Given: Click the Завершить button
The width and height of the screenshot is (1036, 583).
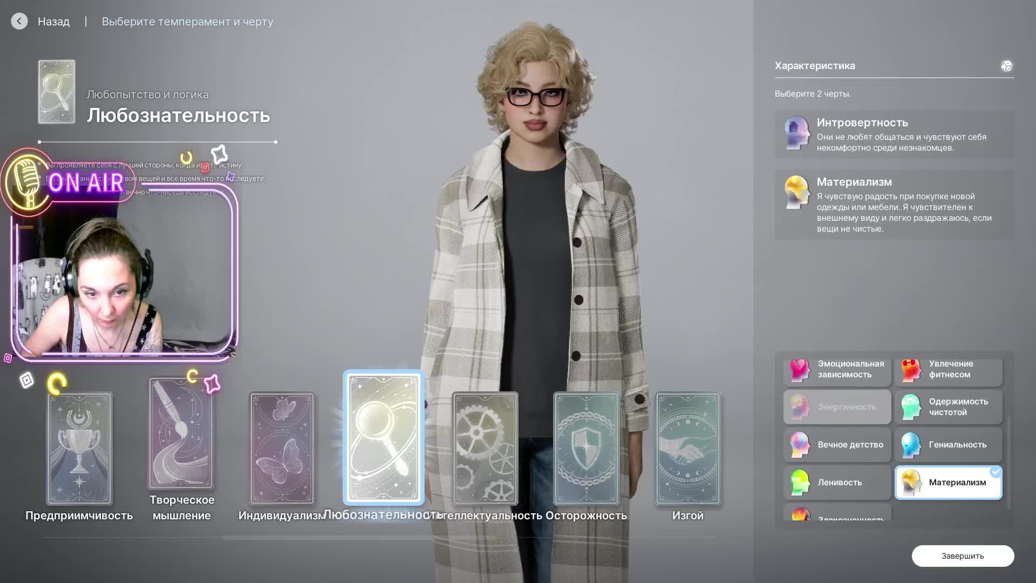Looking at the screenshot, I should (963, 555).
